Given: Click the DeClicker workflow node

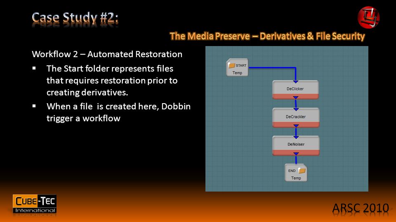Looking at the screenshot, I should pos(295,90).
